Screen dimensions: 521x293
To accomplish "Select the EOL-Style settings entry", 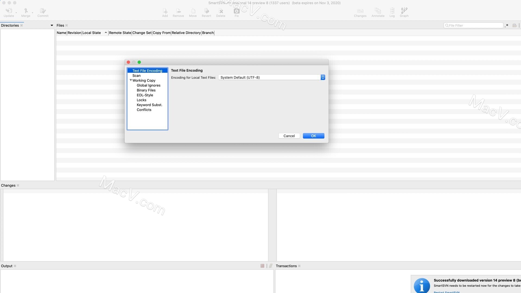I will click(145, 95).
